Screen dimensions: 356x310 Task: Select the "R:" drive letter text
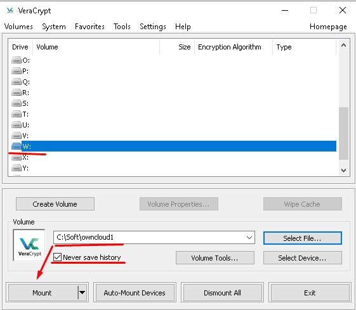tap(25, 93)
